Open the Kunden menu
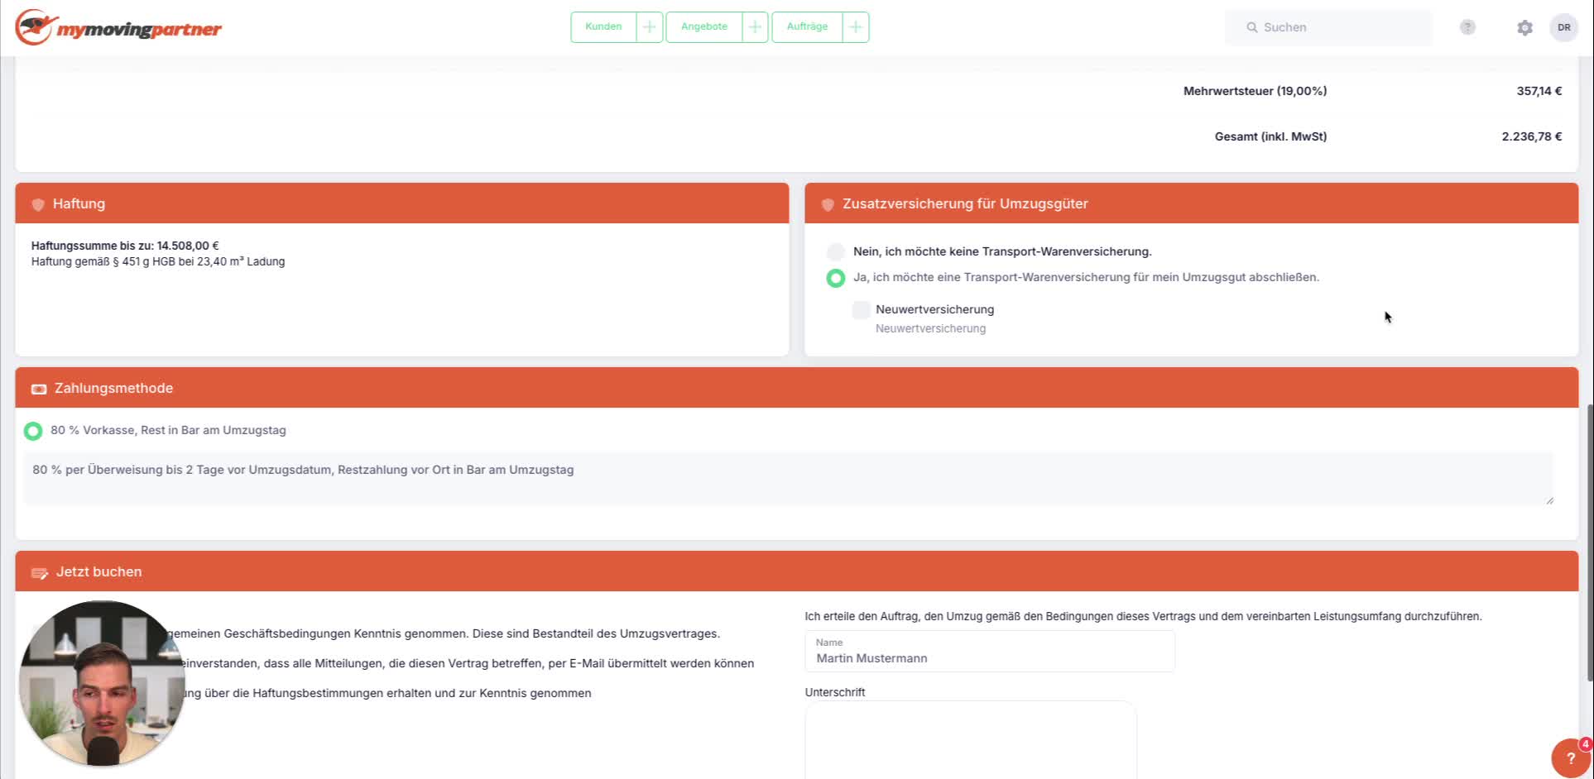The width and height of the screenshot is (1594, 779). 603,27
